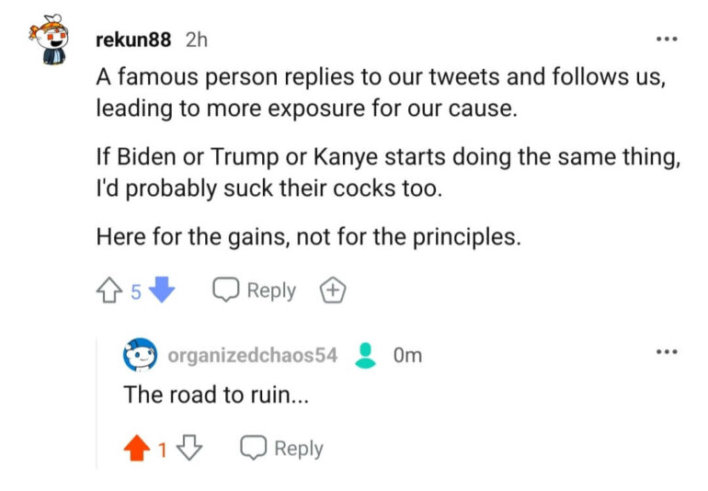Click the vote count 5 on rekun88's comment
This screenshot has height=491, width=708.
click(x=135, y=292)
